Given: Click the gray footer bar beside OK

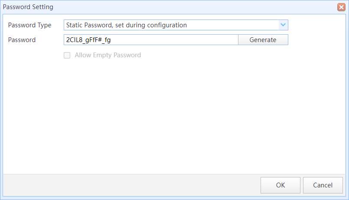Looking at the screenshot, I should coord(131,185).
